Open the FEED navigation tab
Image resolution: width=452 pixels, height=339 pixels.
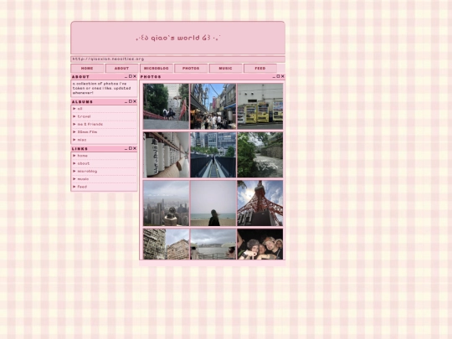pos(260,69)
